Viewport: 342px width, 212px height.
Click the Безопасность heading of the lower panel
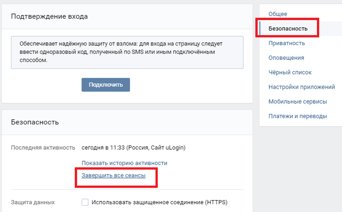point(35,122)
